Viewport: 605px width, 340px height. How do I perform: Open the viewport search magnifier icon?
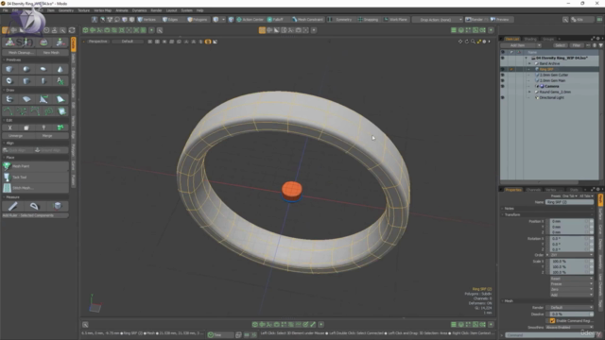[x=160, y=30]
